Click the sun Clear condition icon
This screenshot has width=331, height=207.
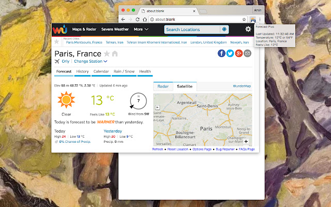[66, 100]
